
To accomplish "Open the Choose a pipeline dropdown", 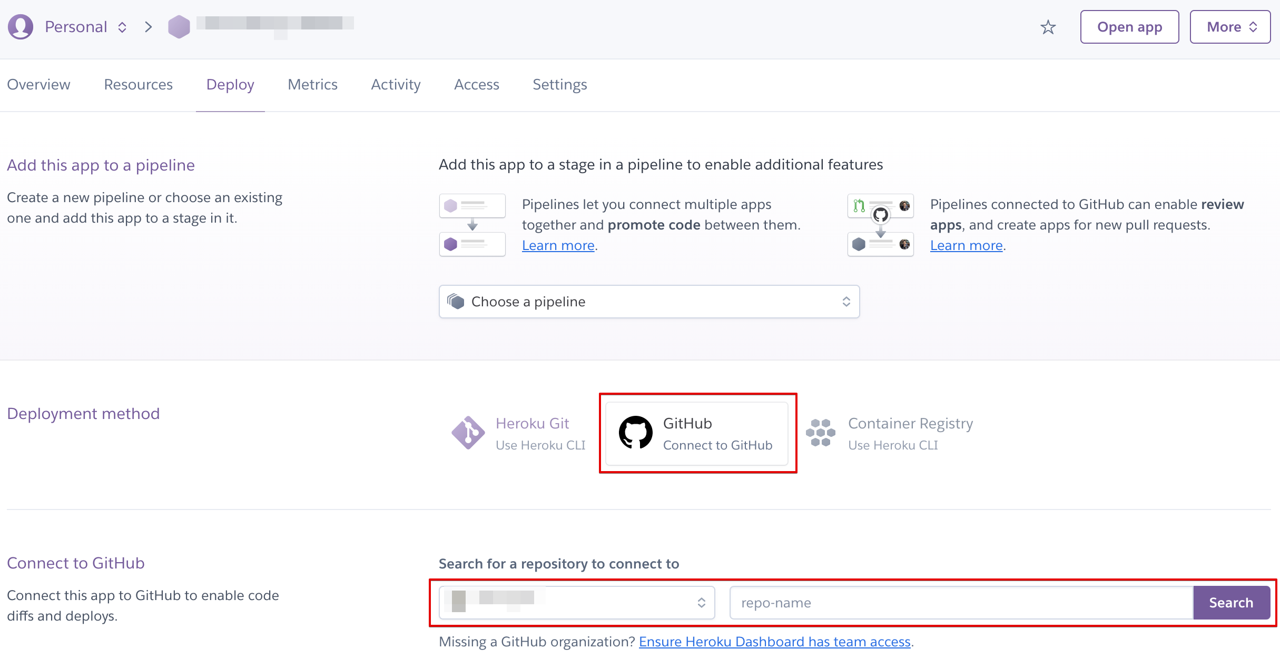I will (649, 302).
